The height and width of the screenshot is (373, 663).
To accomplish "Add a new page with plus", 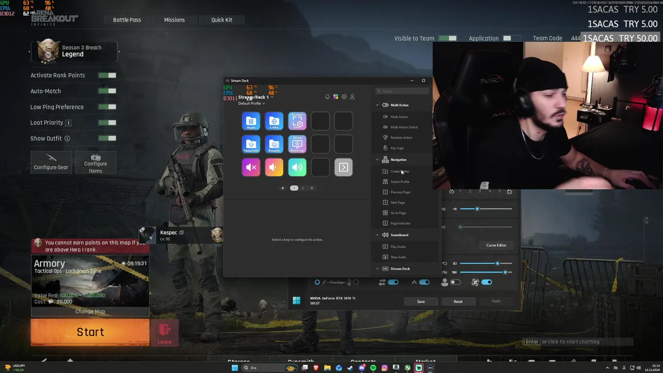I will coord(311,188).
